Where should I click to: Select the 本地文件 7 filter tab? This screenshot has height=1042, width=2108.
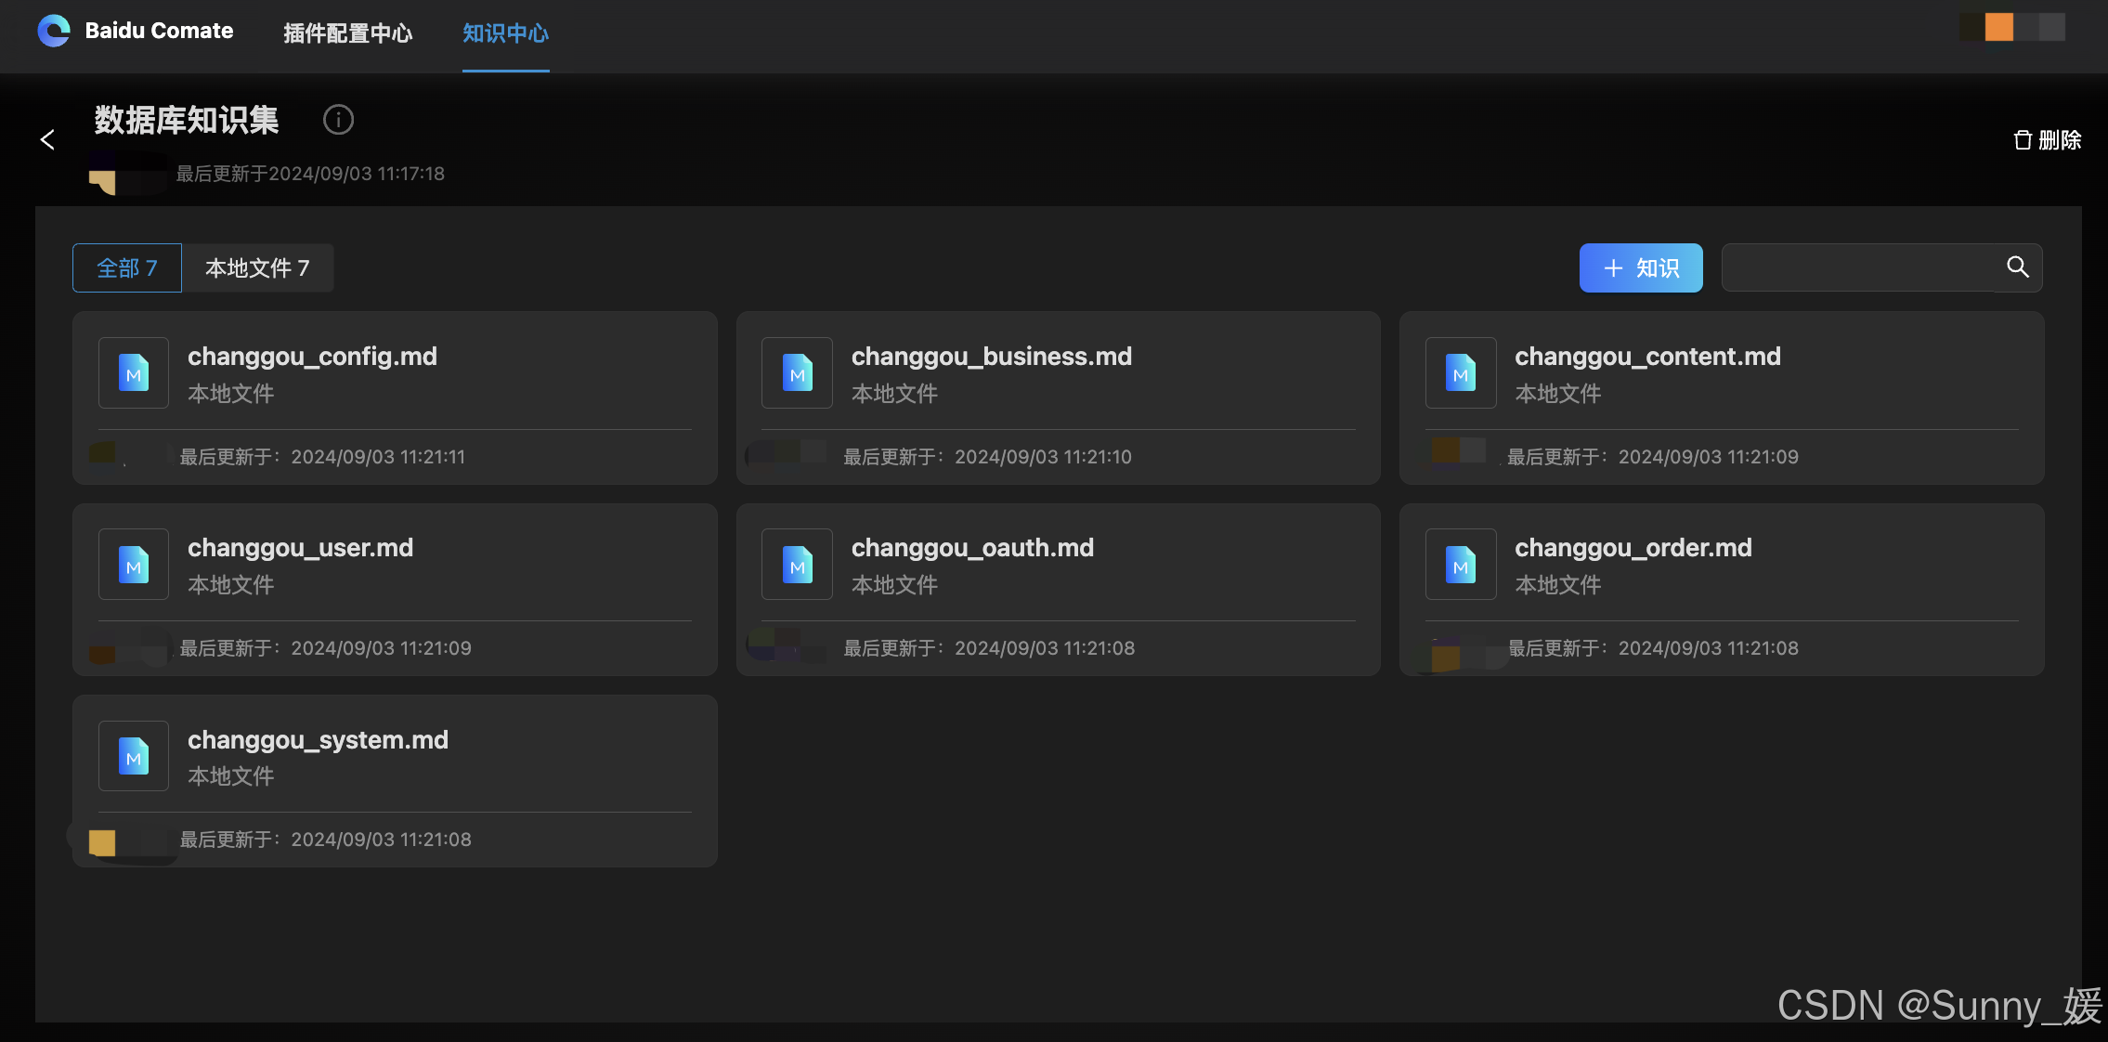(x=257, y=268)
